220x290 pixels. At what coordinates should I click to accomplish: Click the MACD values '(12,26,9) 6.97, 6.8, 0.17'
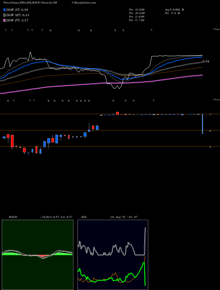(56, 217)
